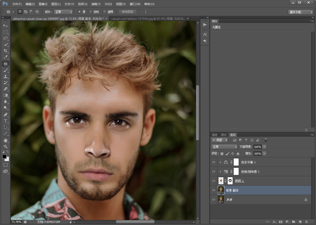
Task: Click the 使用图案 button
Action: pyautogui.click(x=127, y=12)
